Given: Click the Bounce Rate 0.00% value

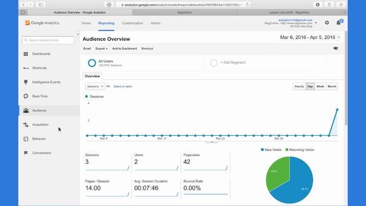Looking at the screenshot, I should point(192,188).
